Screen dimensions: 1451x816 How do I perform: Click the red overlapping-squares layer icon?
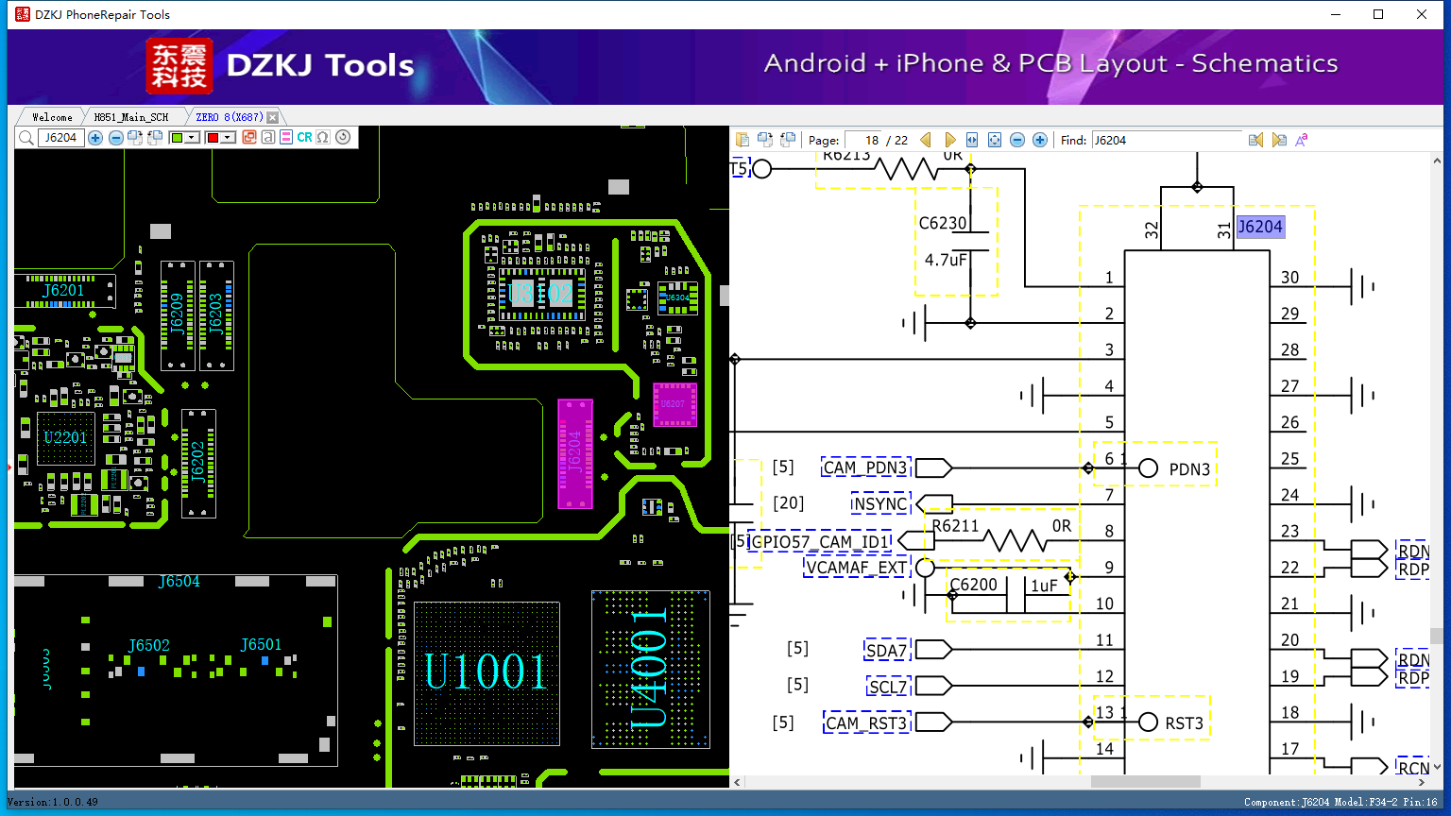tap(249, 137)
